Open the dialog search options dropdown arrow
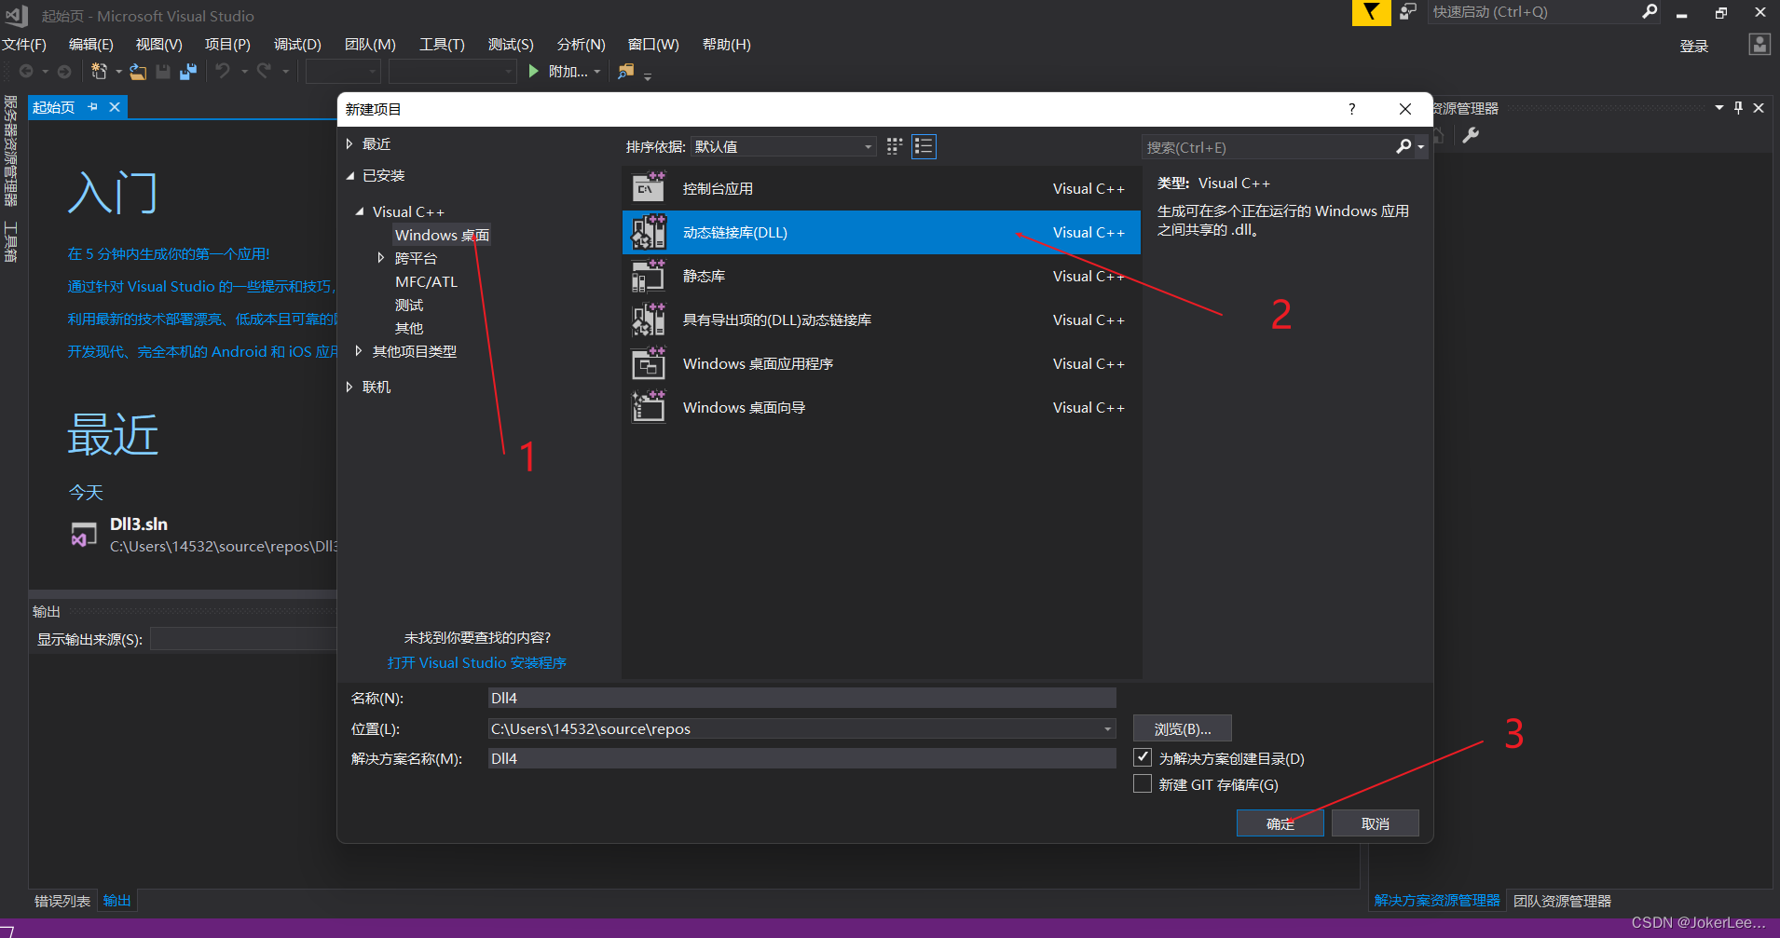Screen dimensions: 1780x938 point(1421,147)
